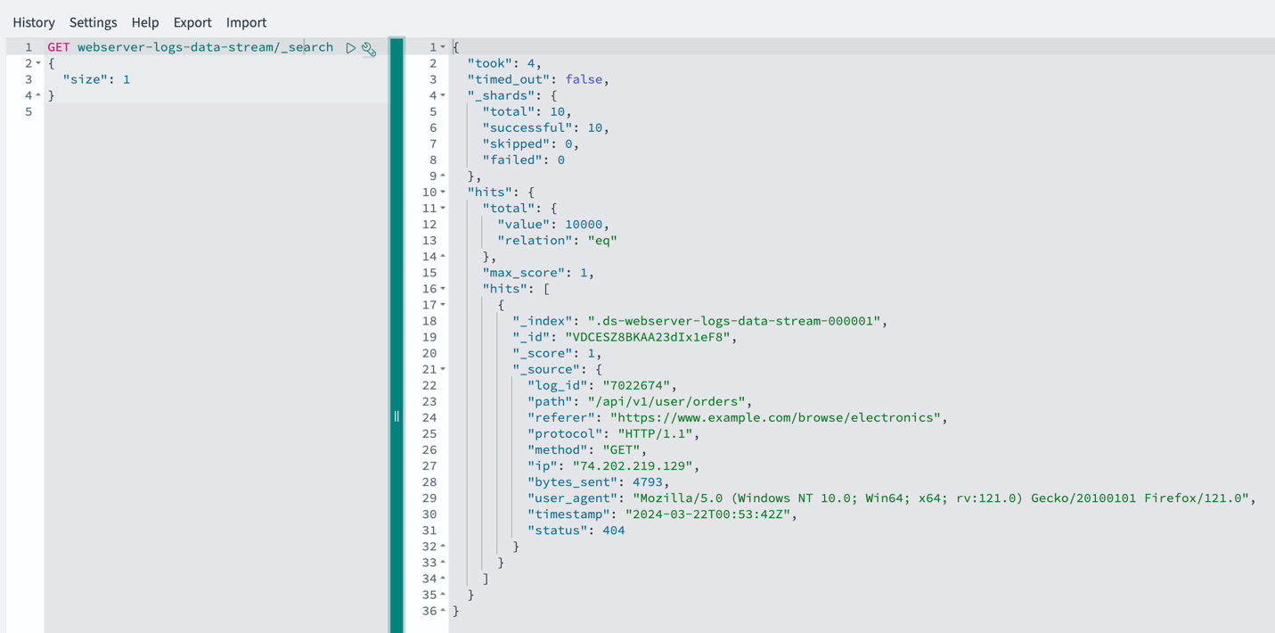
Task: Collapse the "_shards" block fold arrow
Action: [x=443, y=95]
